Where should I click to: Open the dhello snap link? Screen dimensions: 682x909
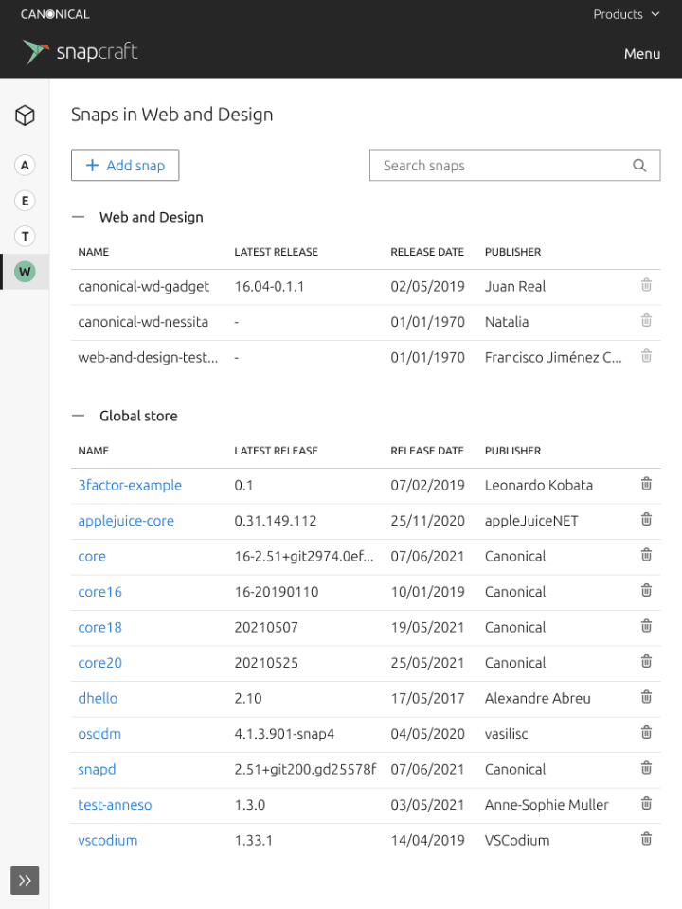tap(98, 698)
